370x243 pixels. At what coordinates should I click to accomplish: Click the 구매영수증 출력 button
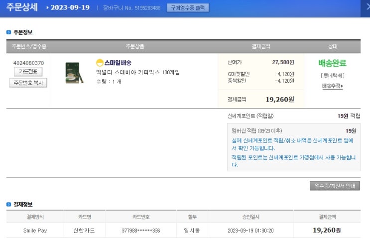pos(188,8)
